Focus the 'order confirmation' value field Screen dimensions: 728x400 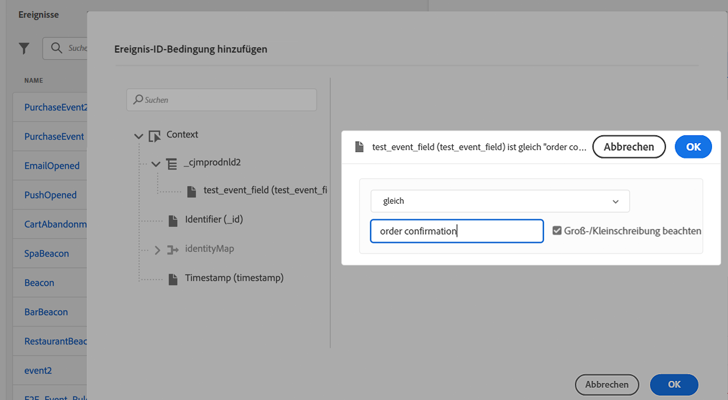456,231
